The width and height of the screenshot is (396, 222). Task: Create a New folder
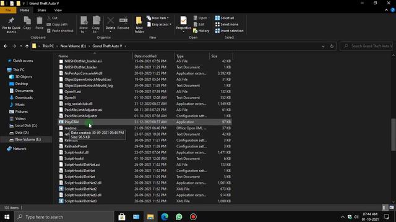[x=139, y=25]
